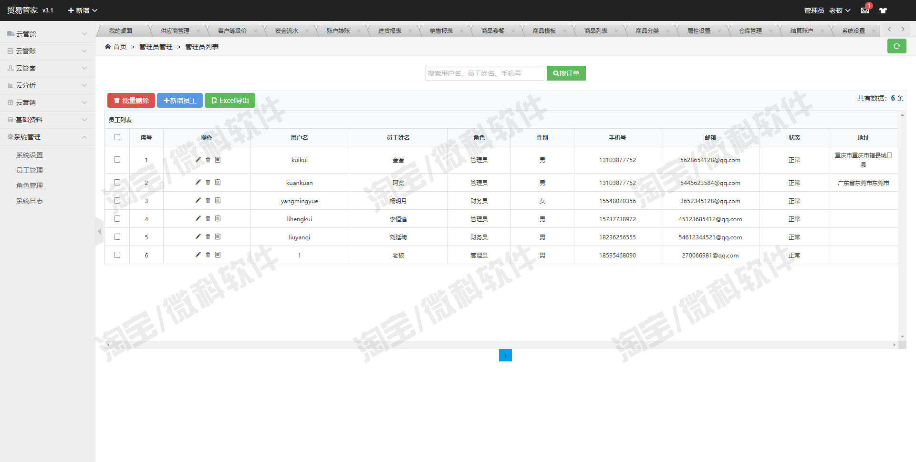Focus the user search input field
The width and height of the screenshot is (916, 462).
click(484, 73)
